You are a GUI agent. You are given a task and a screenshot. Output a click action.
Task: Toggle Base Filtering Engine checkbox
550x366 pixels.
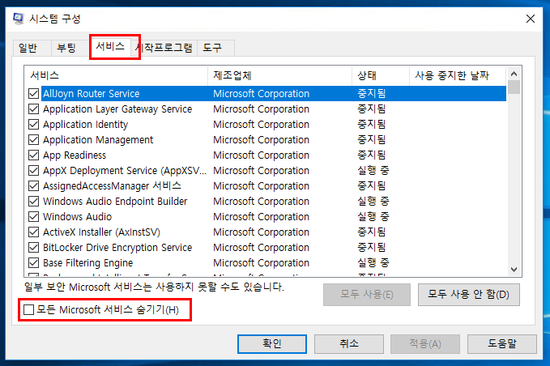pyautogui.click(x=33, y=263)
